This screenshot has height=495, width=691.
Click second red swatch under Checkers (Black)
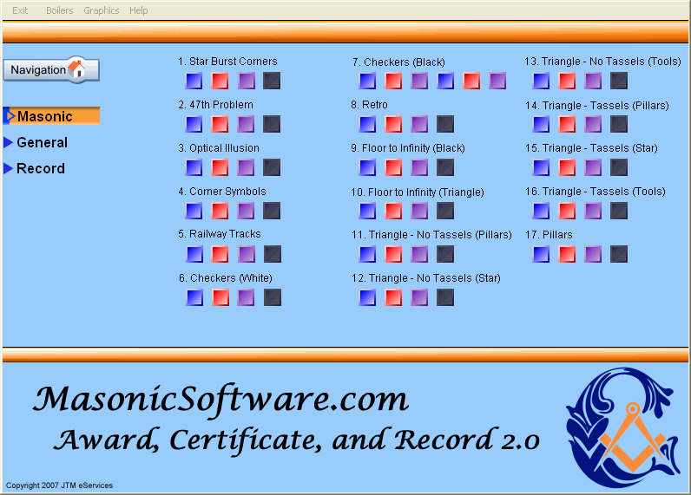point(471,81)
